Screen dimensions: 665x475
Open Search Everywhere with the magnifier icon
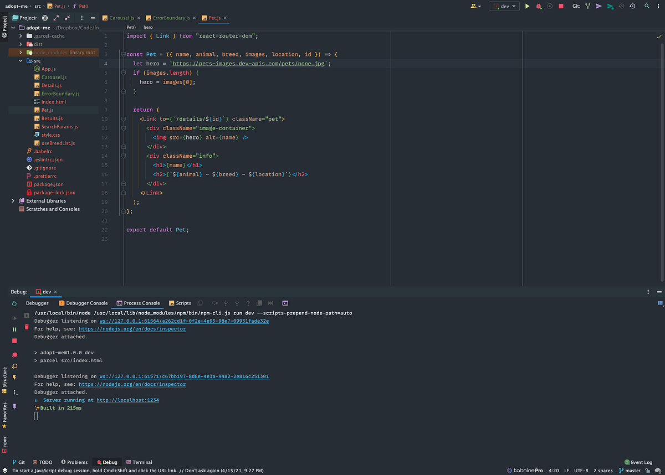pos(647,6)
